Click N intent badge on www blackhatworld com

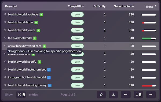pos(44,46)
